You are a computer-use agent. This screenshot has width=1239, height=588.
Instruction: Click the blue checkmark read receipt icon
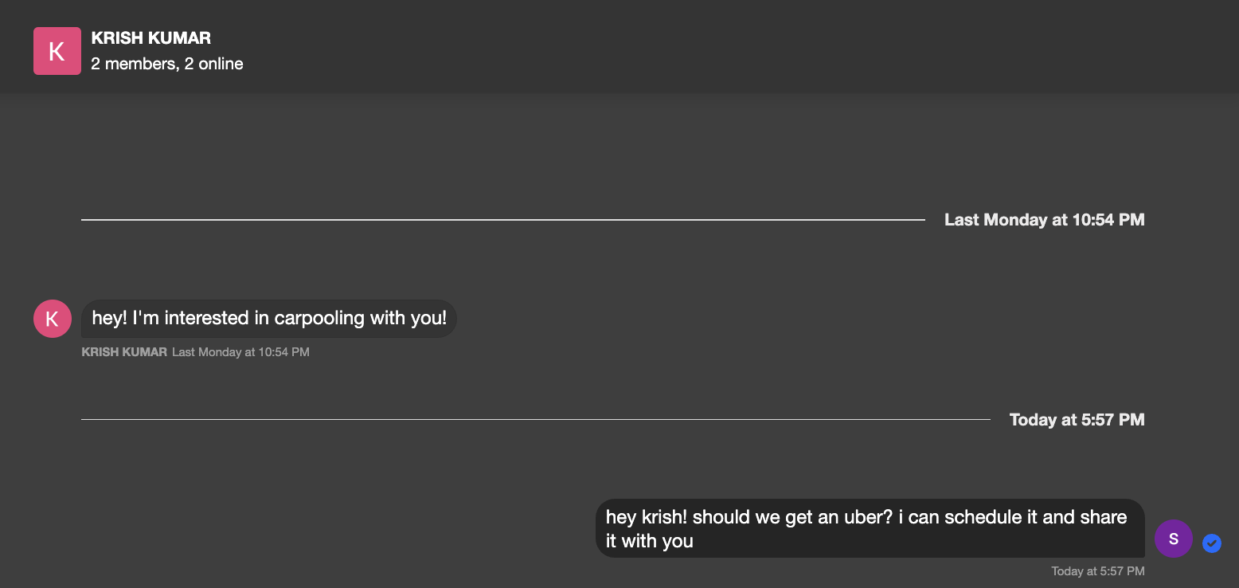pyautogui.click(x=1212, y=543)
